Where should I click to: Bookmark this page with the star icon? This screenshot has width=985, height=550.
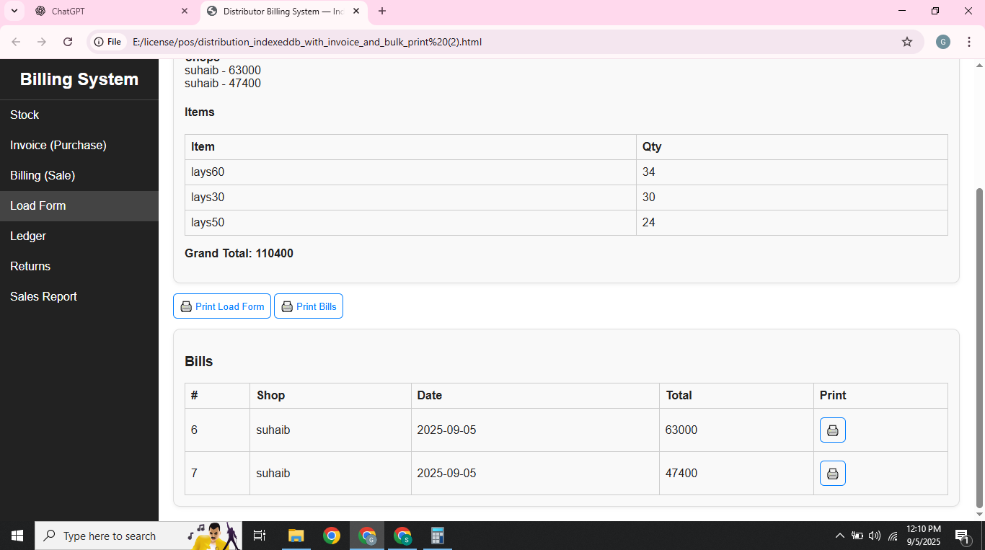[x=907, y=42]
